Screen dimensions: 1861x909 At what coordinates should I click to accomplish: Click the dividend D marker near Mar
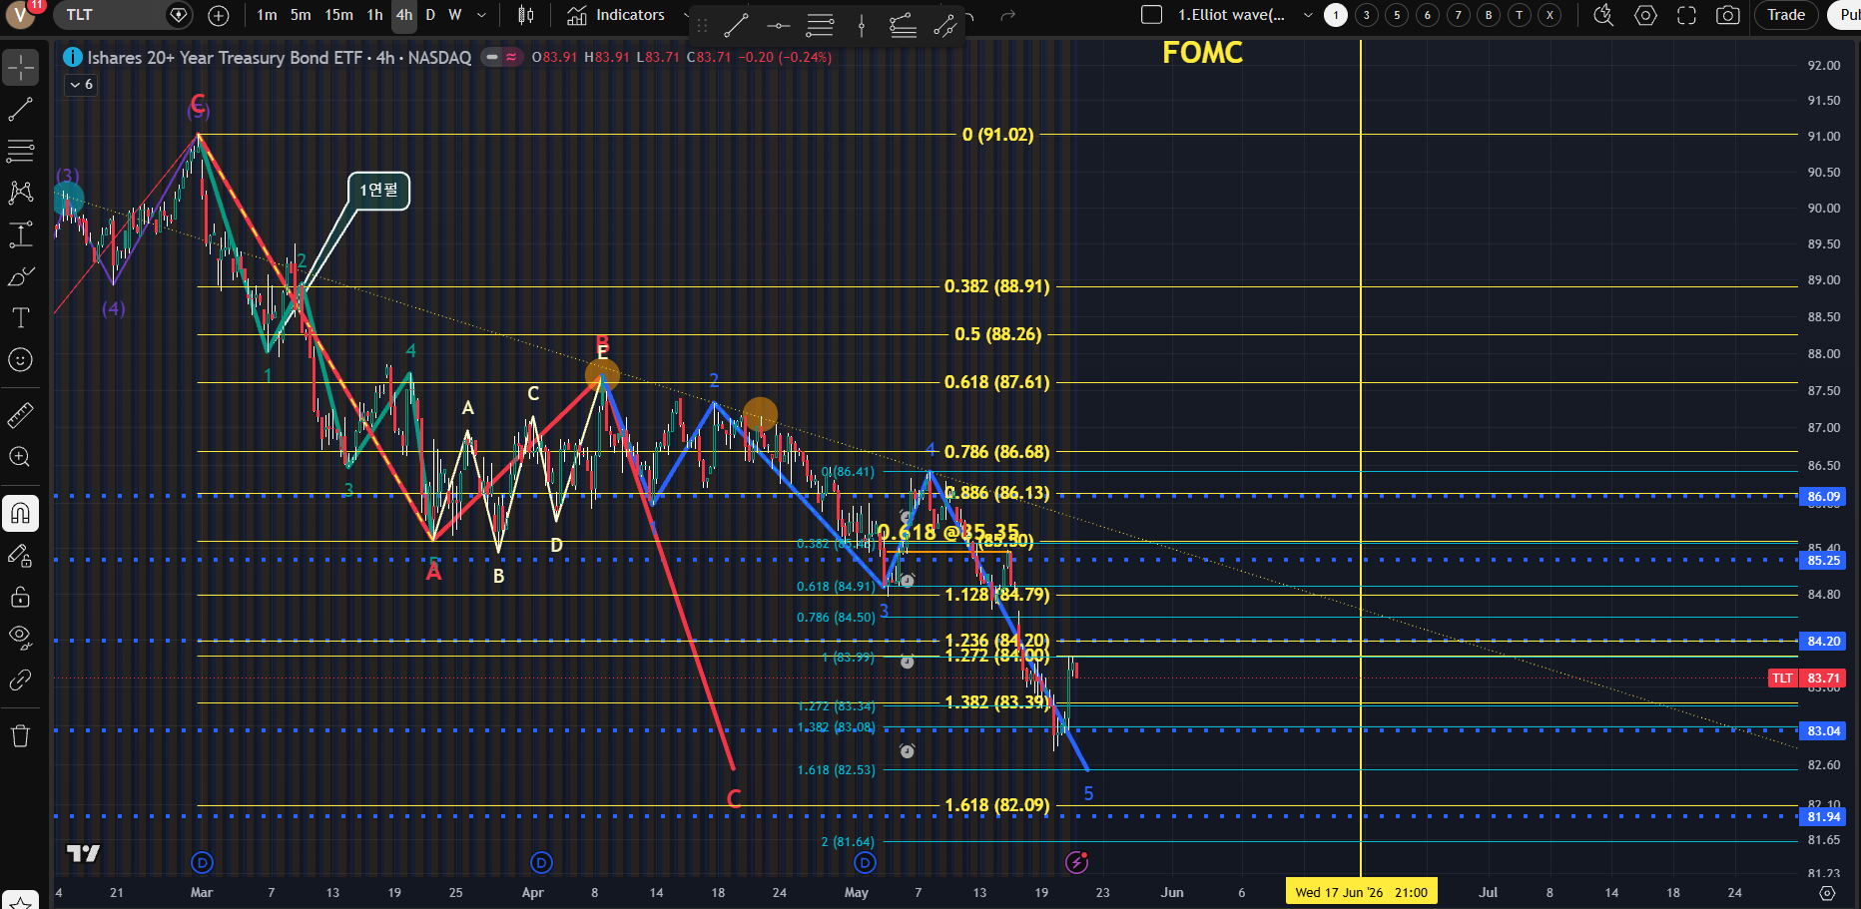coord(203,862)
